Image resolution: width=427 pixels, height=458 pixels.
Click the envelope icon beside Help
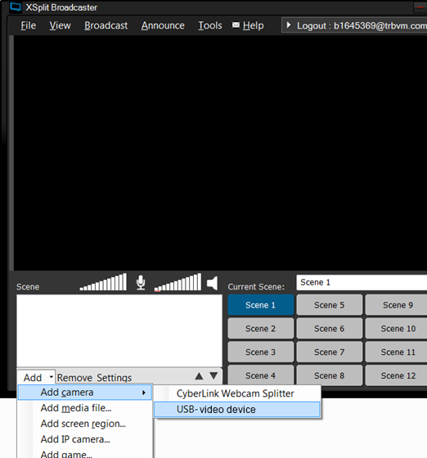pos(236,25)
